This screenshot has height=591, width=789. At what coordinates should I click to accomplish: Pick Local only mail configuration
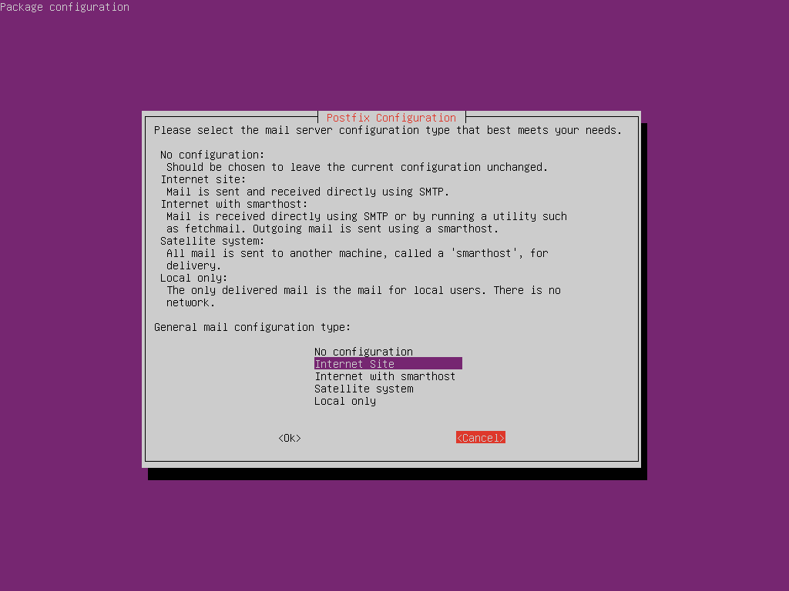[x=345, y=401]
